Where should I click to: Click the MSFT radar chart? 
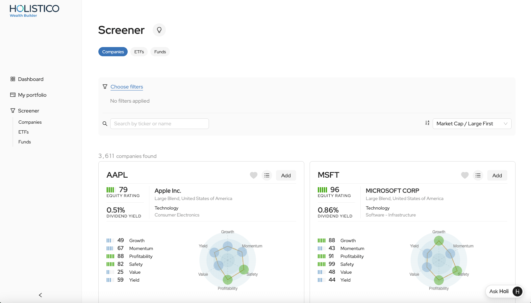point(439,260)
